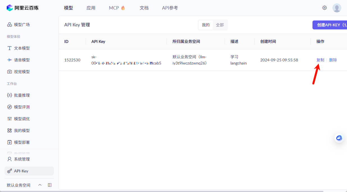Viewport: 347px width, 192px height.
Task: Click the ID column header
Action: [66, 41]
